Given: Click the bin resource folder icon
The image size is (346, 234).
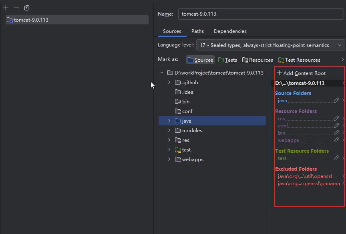Looking at the screenshot, I should click(x=178, y=101).
